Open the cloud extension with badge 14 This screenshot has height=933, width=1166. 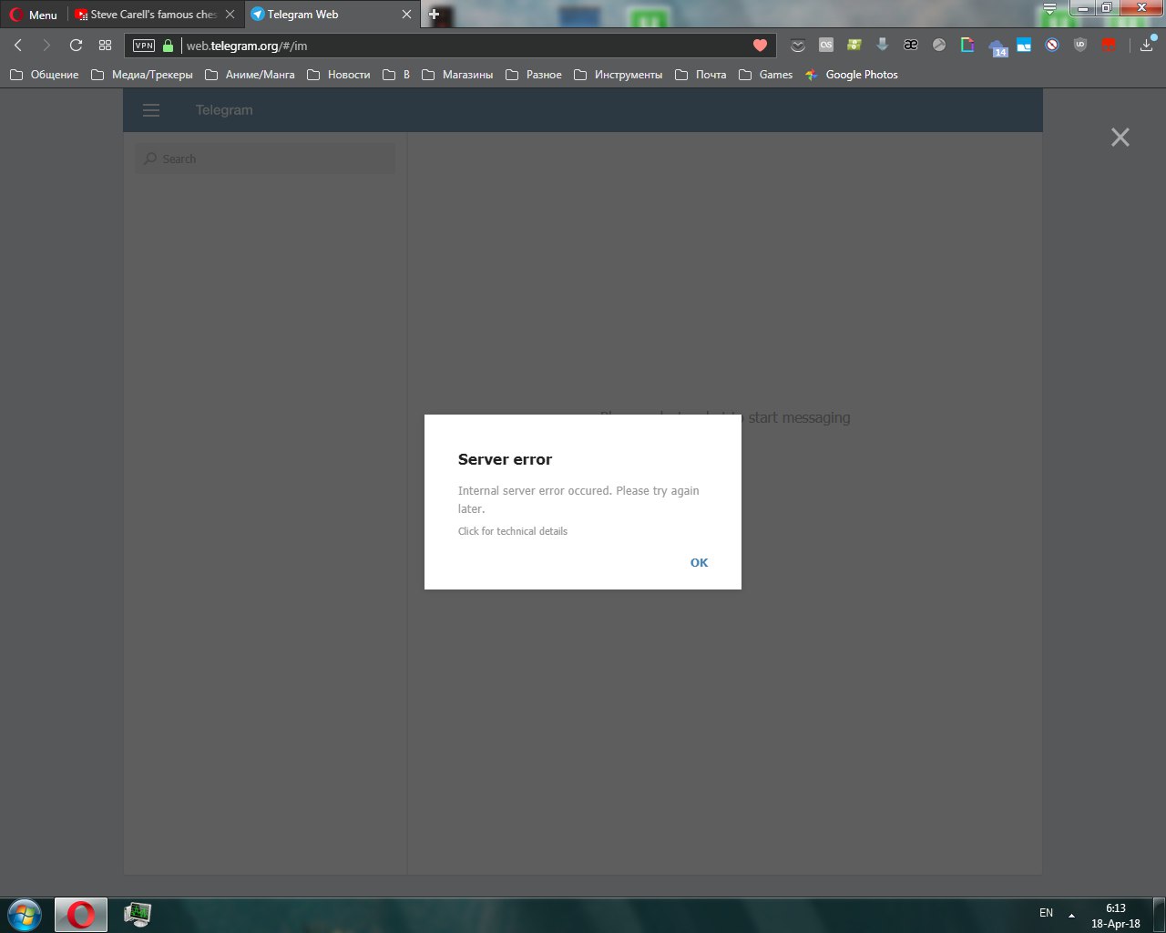point(997,47)
